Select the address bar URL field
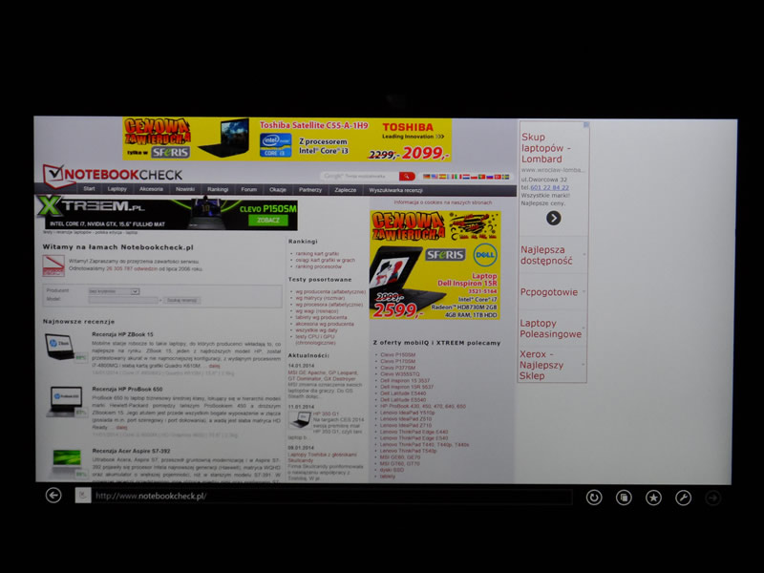The width and height of the screenshot is (764, 573). 331,497
